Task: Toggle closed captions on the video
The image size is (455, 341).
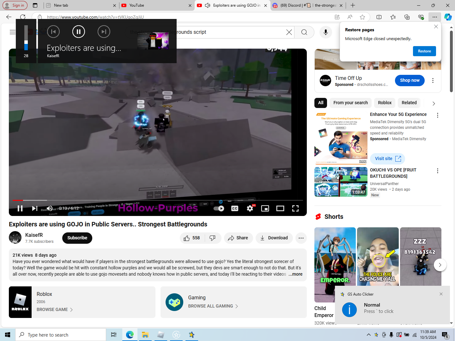Action: [x=235, y=208]
